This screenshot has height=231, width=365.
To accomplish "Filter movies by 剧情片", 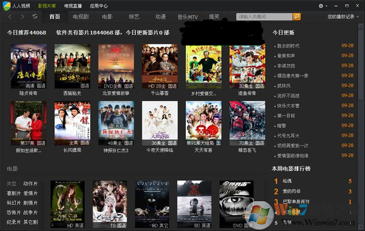I will click(x=30, y=203).
